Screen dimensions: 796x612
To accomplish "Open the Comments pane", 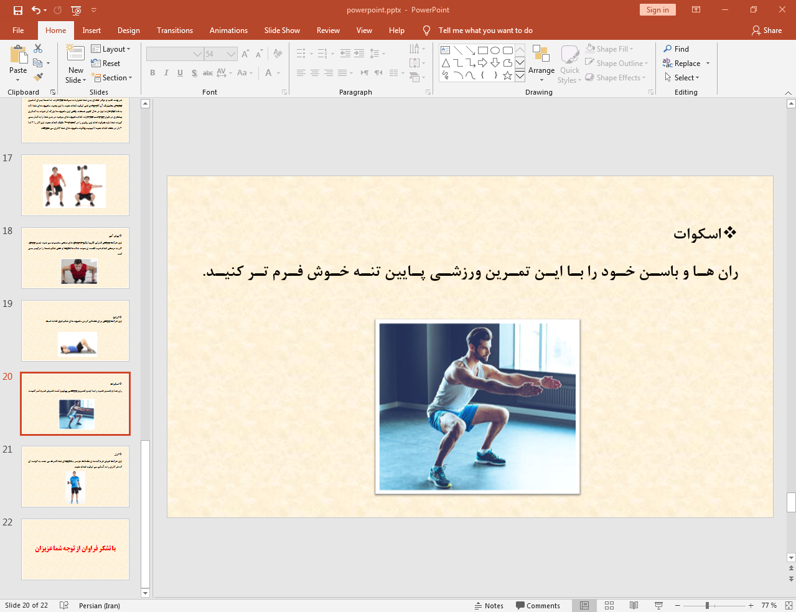I will point(538,605).
